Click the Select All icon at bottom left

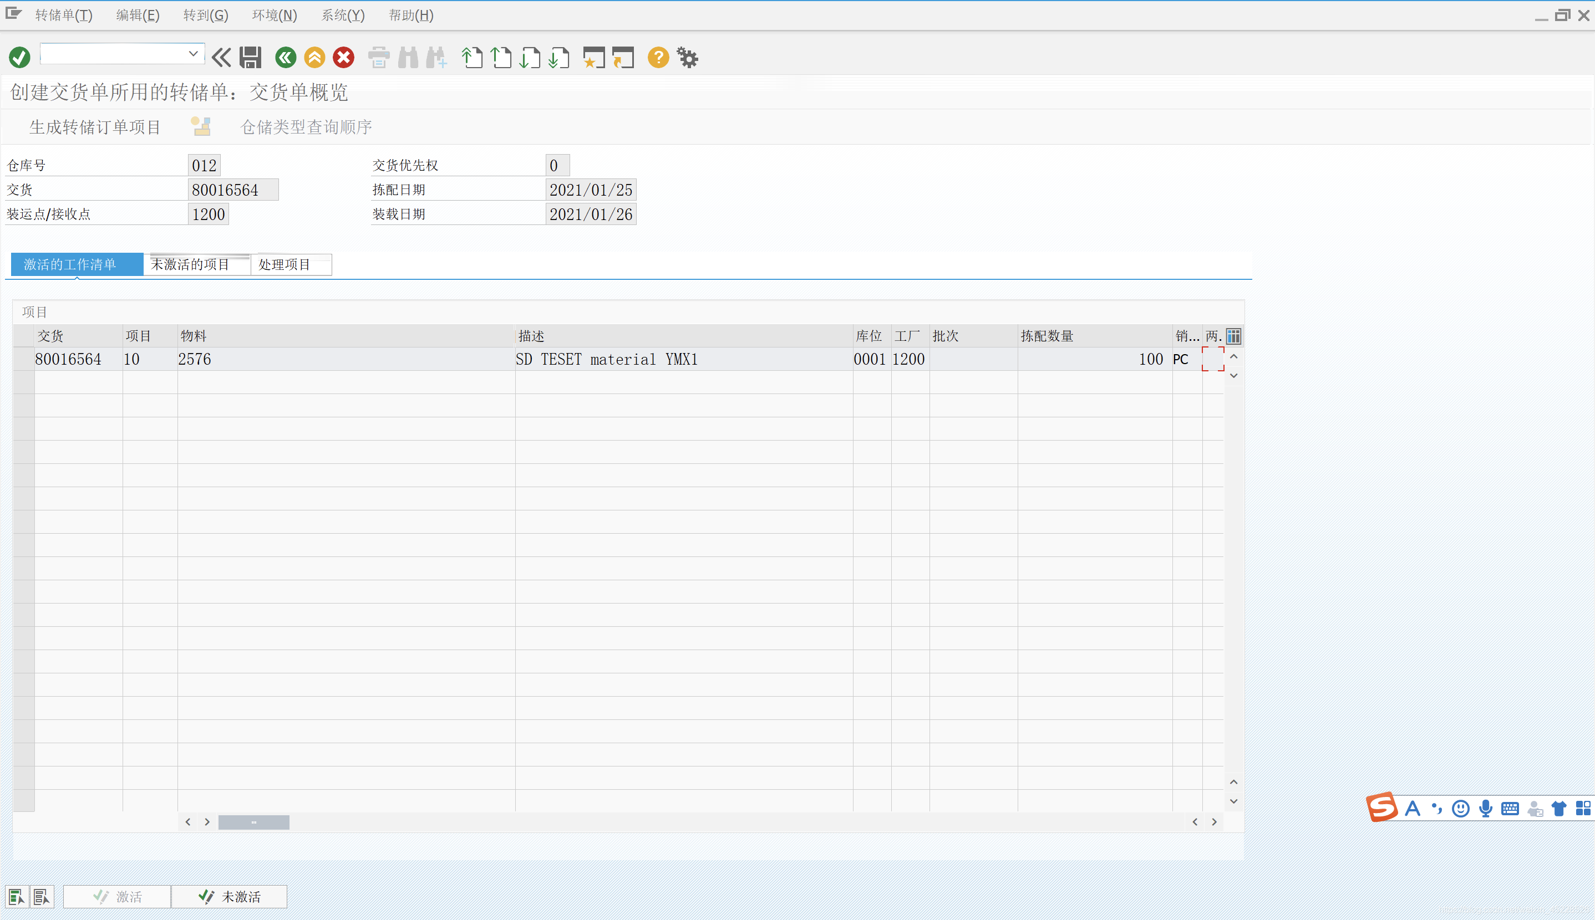pyautogui.click(x=16, y=896)
